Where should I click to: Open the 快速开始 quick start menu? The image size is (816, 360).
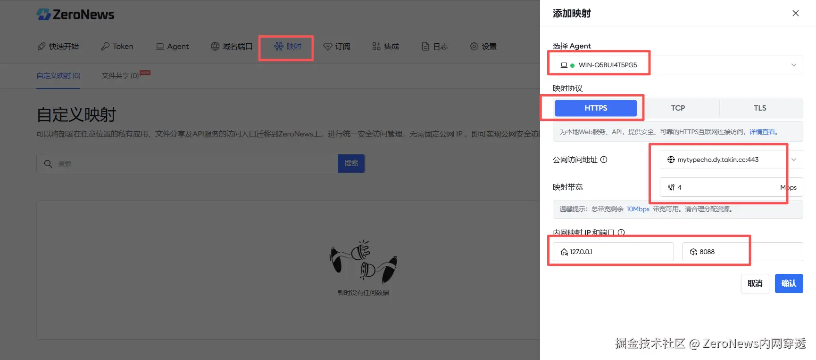(58, 46)
